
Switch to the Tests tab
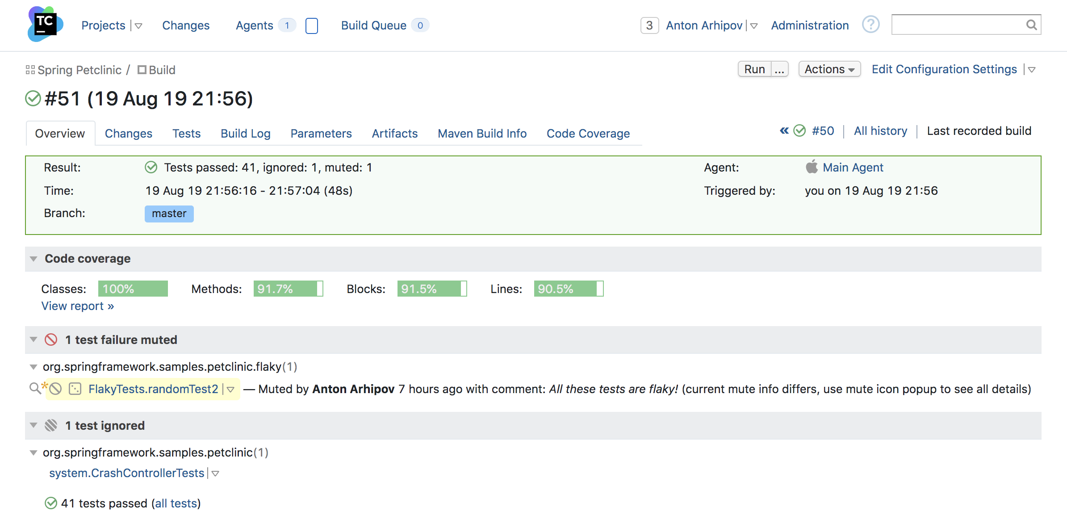[x=186, y=133]
